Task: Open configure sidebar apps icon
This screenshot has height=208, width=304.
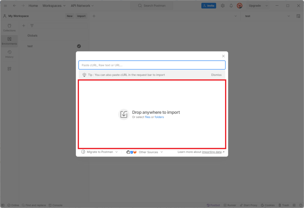Action: point(9,69)
